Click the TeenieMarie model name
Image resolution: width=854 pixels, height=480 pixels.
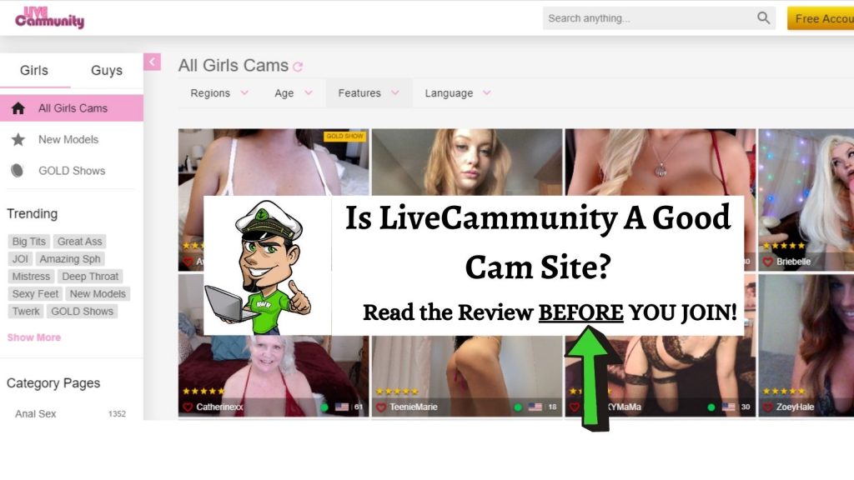(414, 407)
